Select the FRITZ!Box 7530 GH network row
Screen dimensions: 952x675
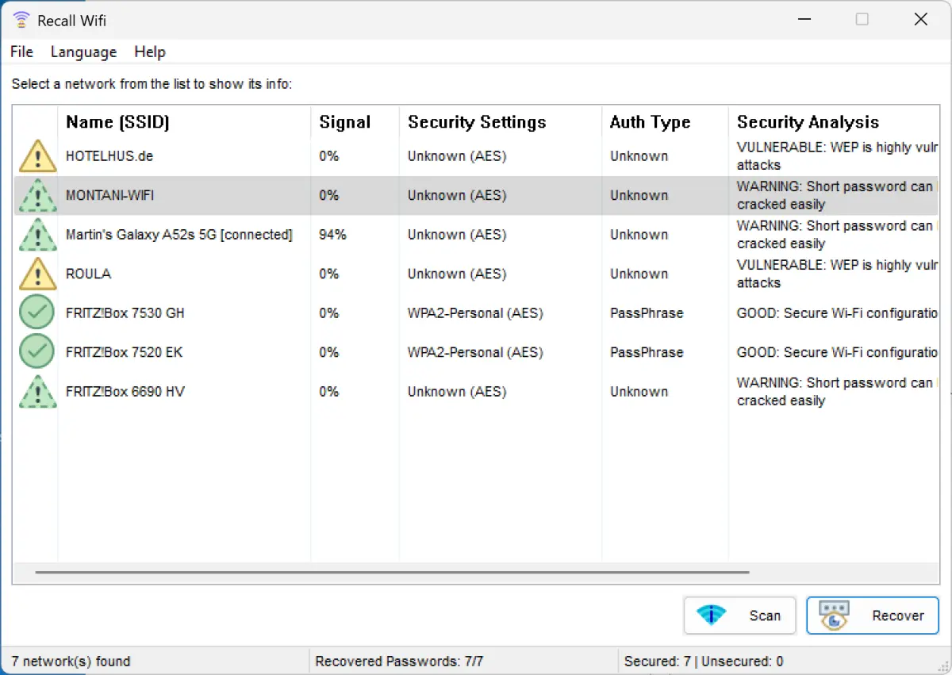click(x=476, y=313)
